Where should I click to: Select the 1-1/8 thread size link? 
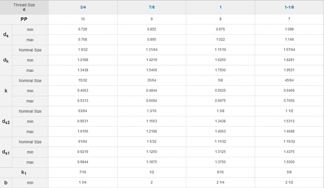289,7
